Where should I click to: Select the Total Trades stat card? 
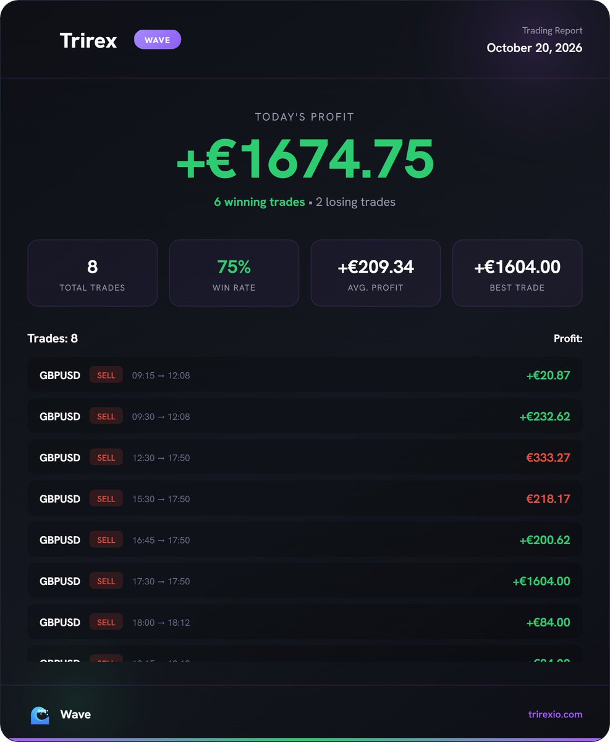point(93,273)
